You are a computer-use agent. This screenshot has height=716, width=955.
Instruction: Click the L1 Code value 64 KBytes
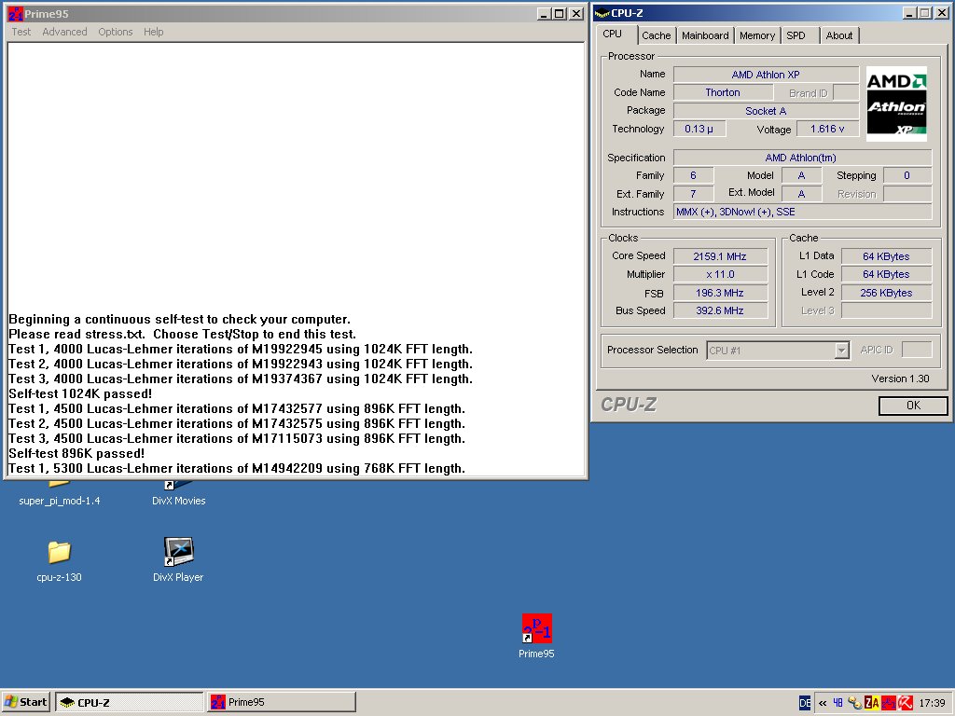click(x=886, y=274)
